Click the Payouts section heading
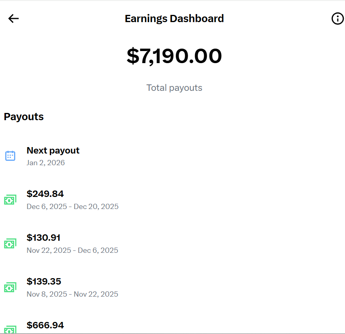 click(24, 117)
